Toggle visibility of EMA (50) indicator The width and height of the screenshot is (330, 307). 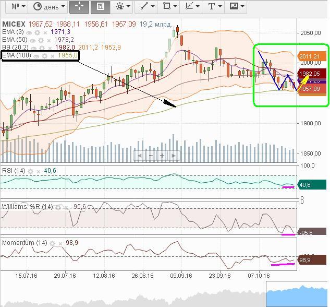33,40
